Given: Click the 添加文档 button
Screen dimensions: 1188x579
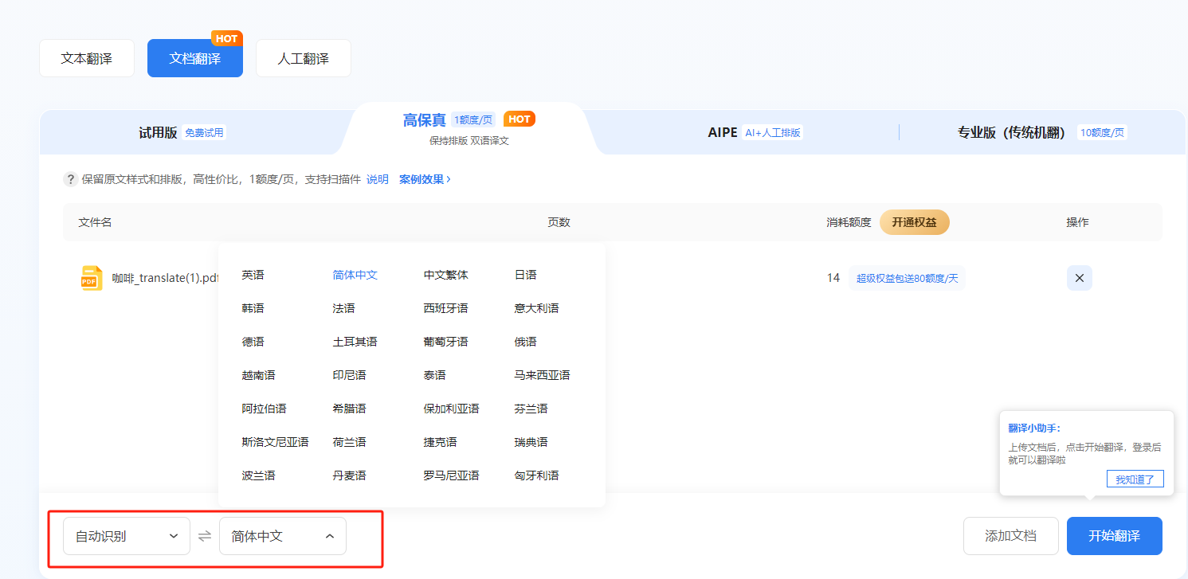Looking at the screenshot, I should pyautogui.click(x=1010, y=536).
